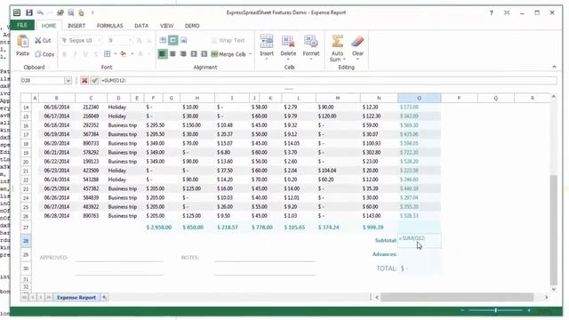Select row 28 header
This screenshot has height=320, width=569.
[x=26, y=241]
